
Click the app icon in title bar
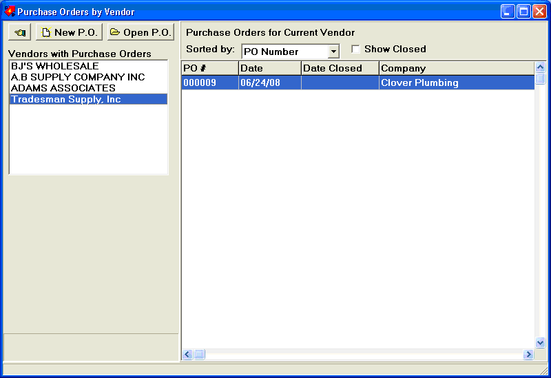[x=10, y=11]
